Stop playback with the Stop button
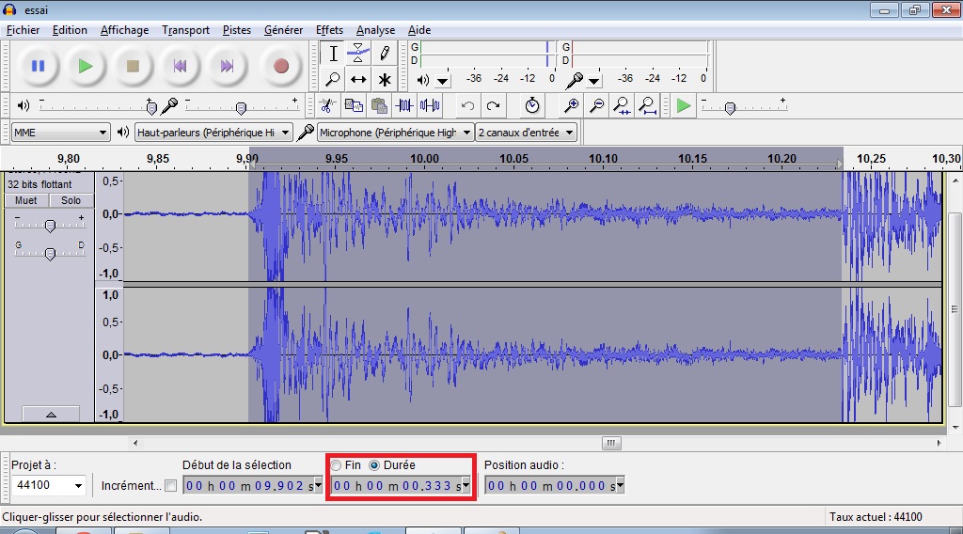Image resolution: width=963 pixels, height=534 pixels. point(133,66)
